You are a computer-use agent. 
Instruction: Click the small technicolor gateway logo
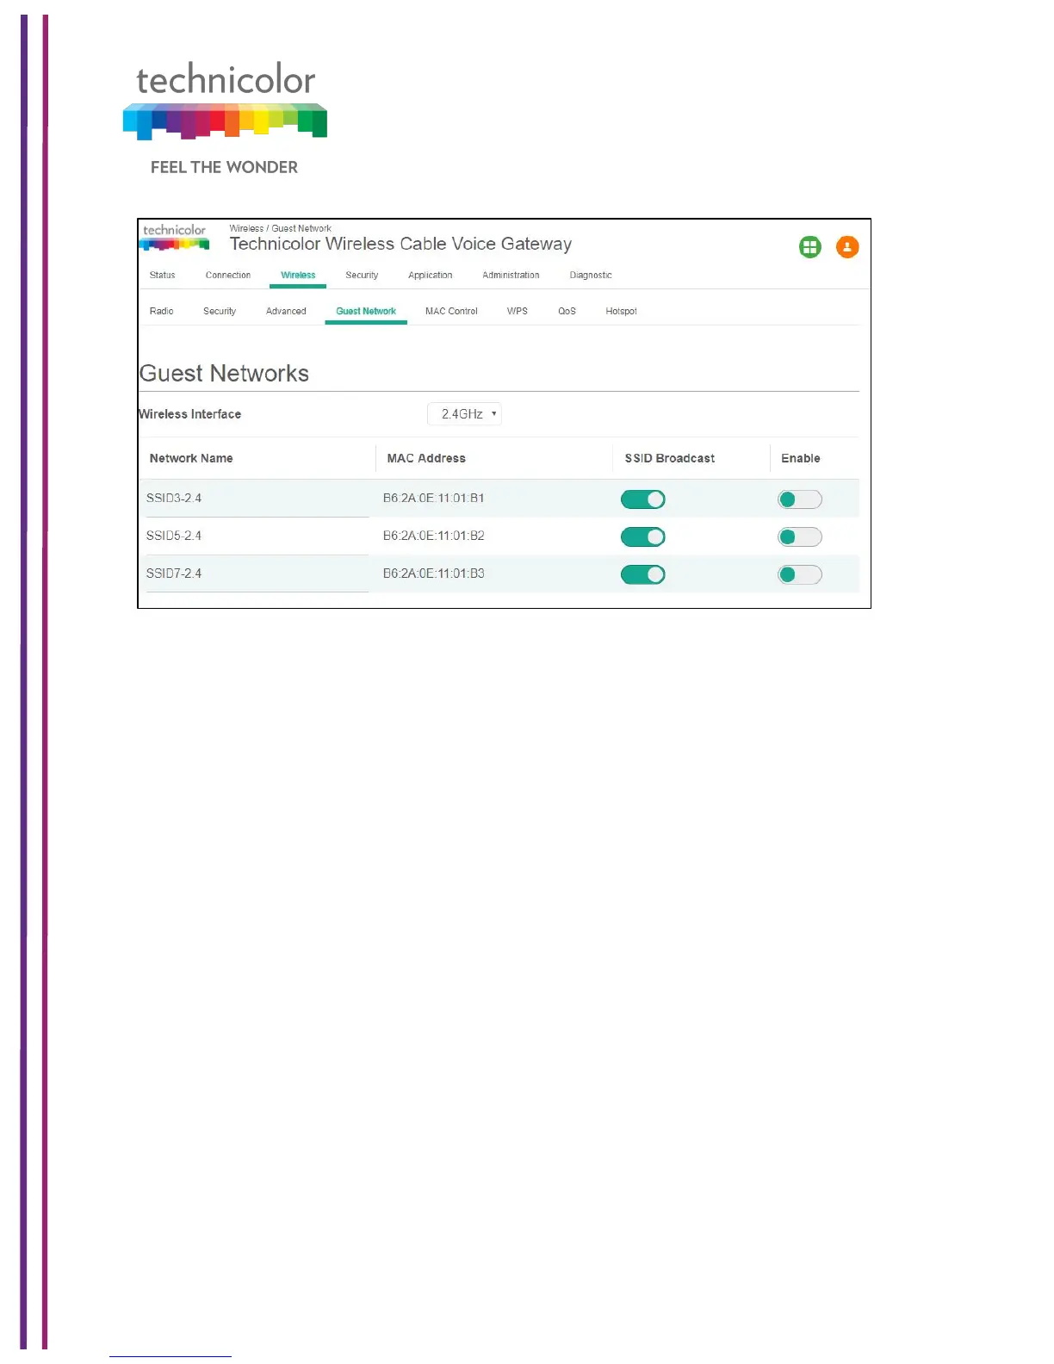175,238
